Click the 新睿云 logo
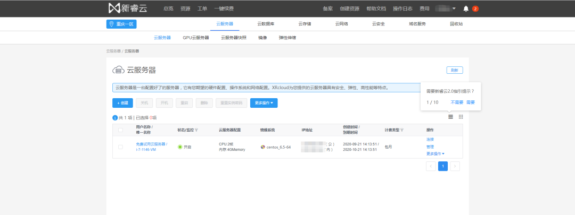The image size is (575, 215). (128, 8)
